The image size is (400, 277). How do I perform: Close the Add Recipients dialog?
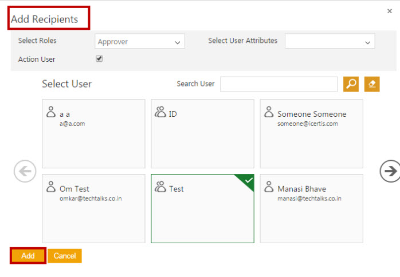[390, 11]
